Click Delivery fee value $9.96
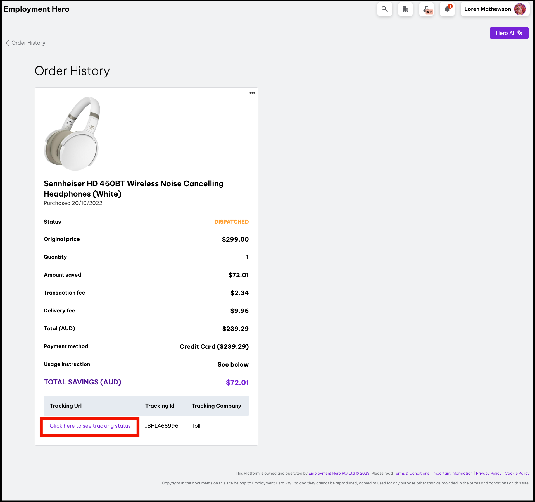The image size is (535, 502). [x=239, y=311]
